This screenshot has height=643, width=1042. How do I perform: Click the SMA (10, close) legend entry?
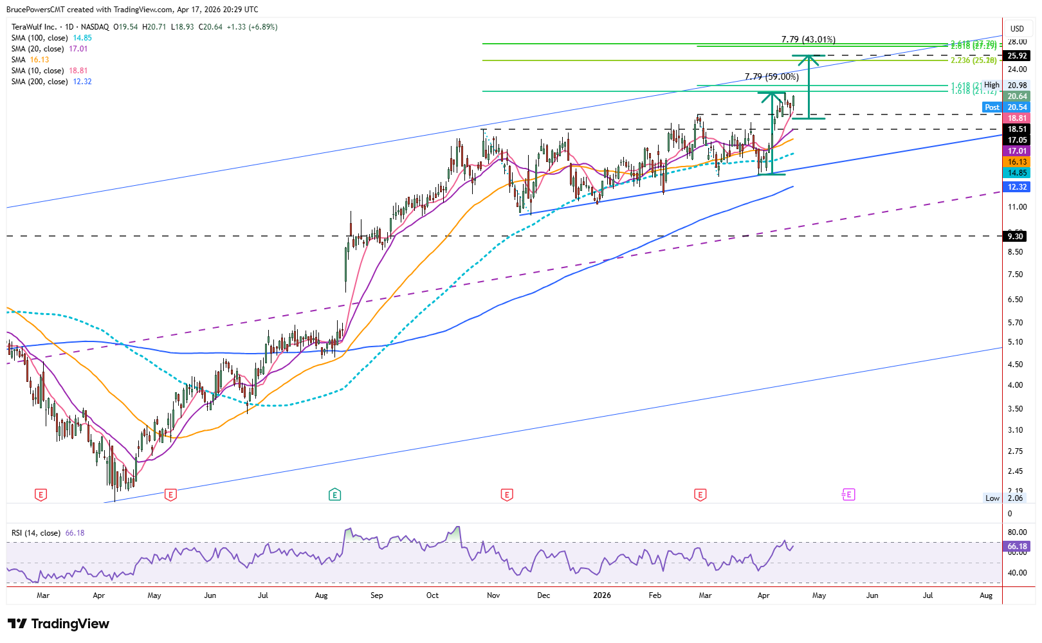click(50, 71)
